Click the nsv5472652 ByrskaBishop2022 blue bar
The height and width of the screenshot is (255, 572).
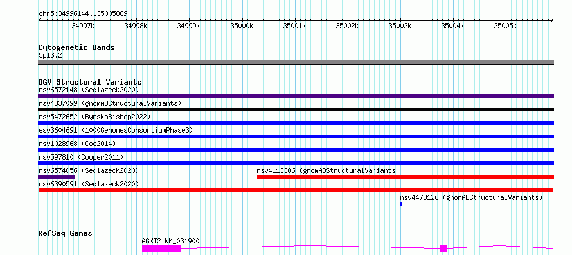coord(296,123)
